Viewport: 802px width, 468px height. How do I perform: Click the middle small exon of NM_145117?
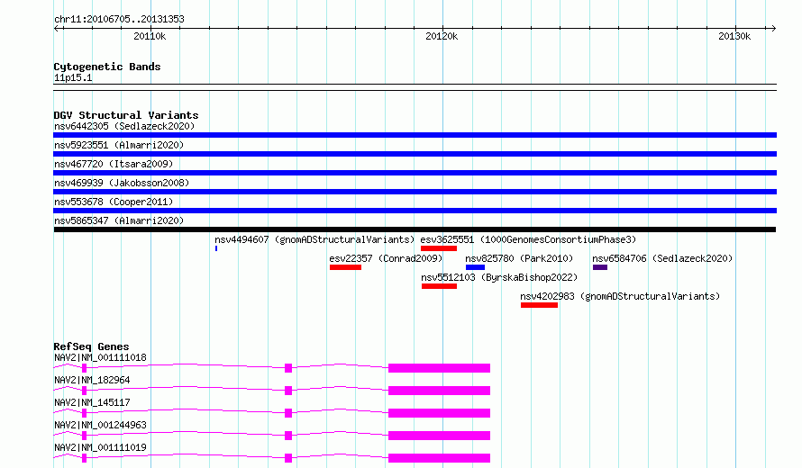pos(288,413)
